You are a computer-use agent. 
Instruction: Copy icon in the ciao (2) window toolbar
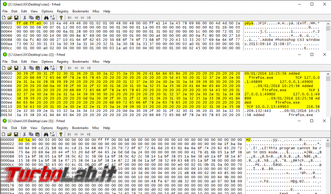31,68
